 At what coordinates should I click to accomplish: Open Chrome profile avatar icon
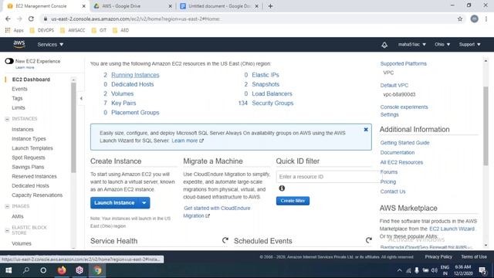(x=474, y=19)
